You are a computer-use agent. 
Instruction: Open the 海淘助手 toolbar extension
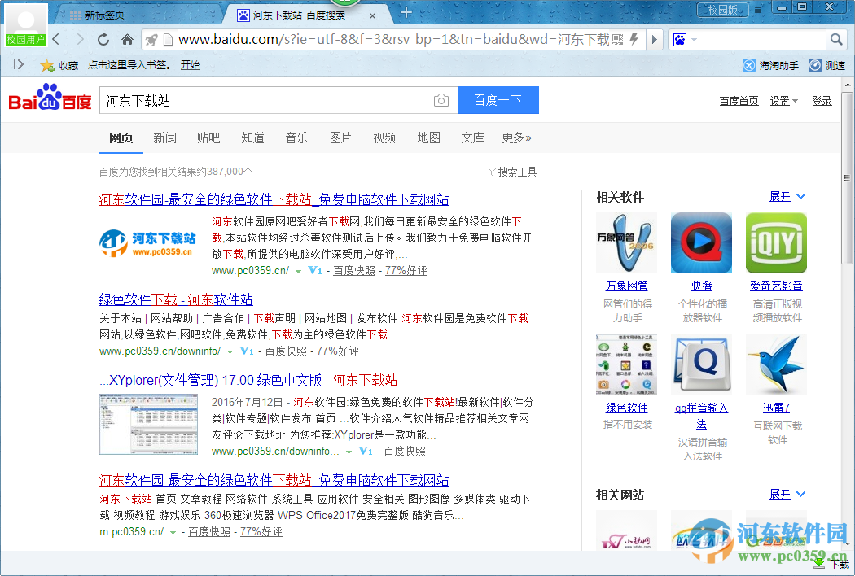(770, 65)
